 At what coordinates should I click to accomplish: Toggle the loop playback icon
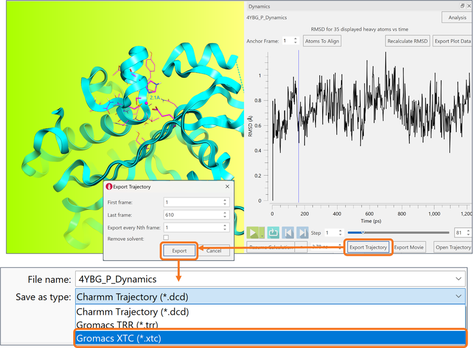[273, 233]
